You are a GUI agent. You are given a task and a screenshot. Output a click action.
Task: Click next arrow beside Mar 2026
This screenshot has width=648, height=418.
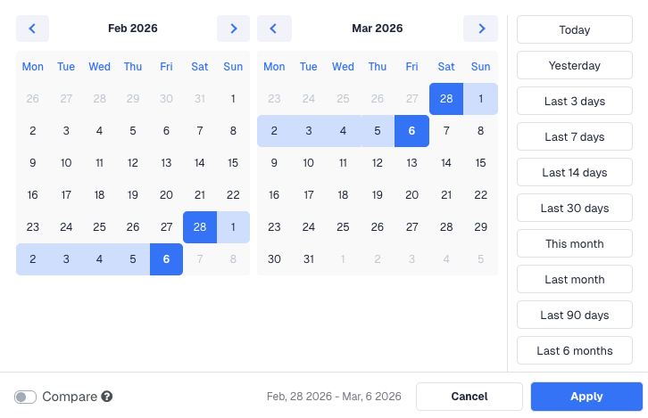click(x=480, y=29)
